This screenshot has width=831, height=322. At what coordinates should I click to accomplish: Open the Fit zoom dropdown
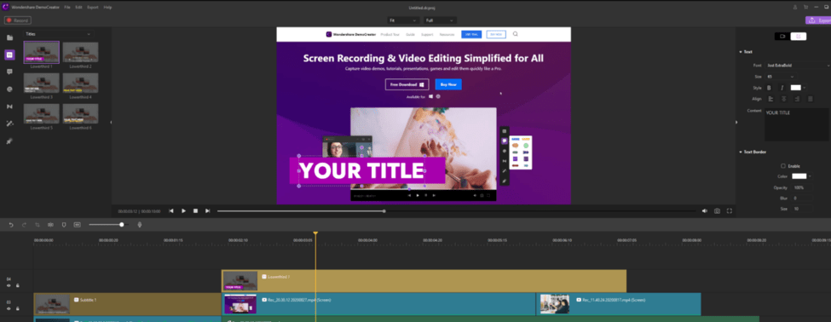pos(403,20)
